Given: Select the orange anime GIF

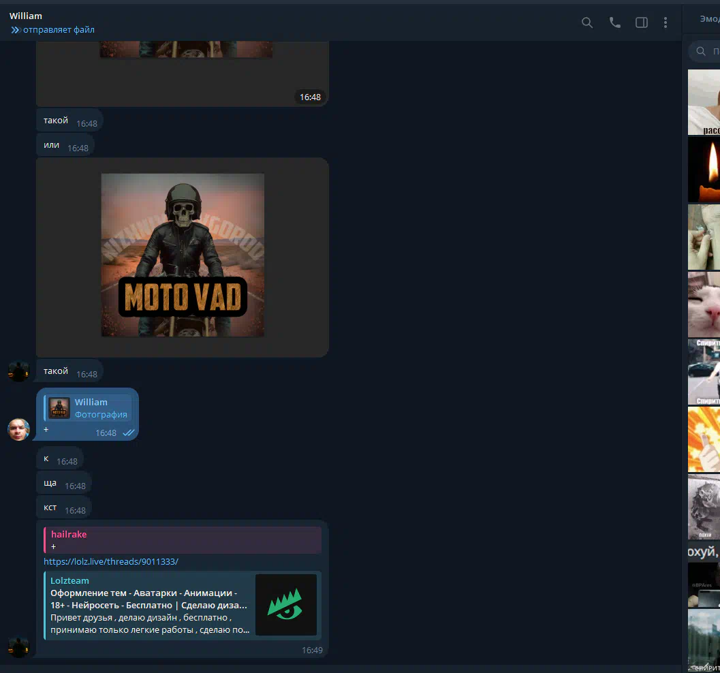Looking at the screenshot, I should coord(704,439).
